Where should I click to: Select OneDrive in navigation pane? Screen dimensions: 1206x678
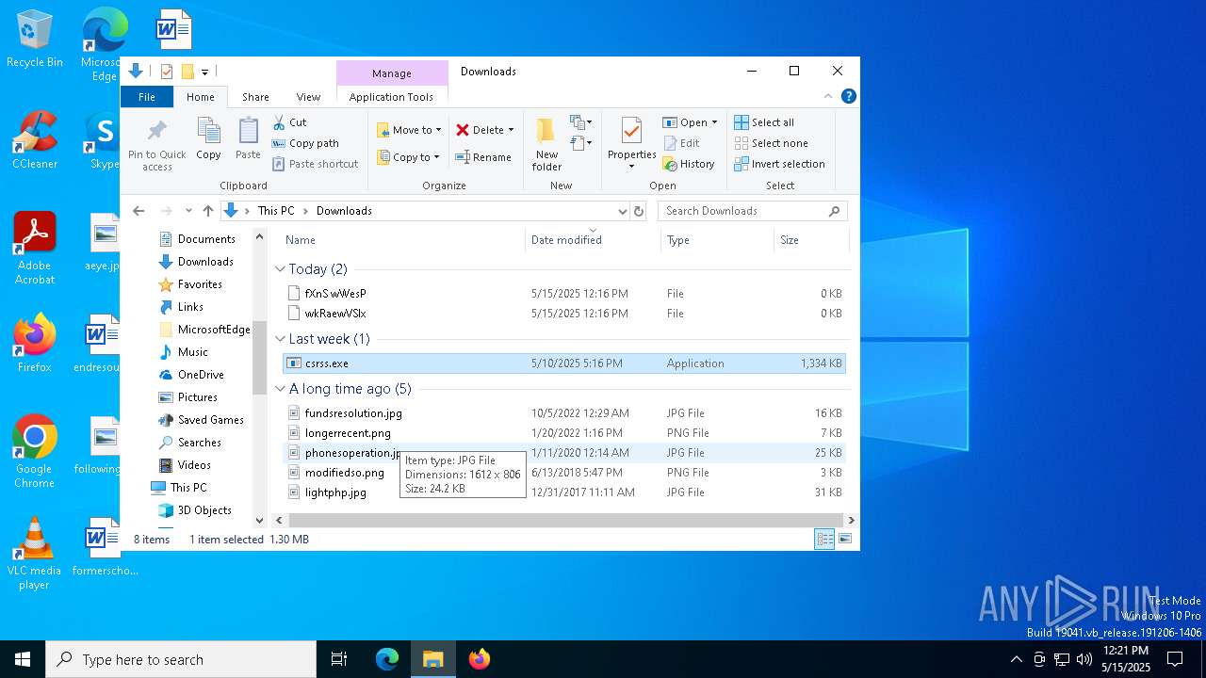point(201,375)
